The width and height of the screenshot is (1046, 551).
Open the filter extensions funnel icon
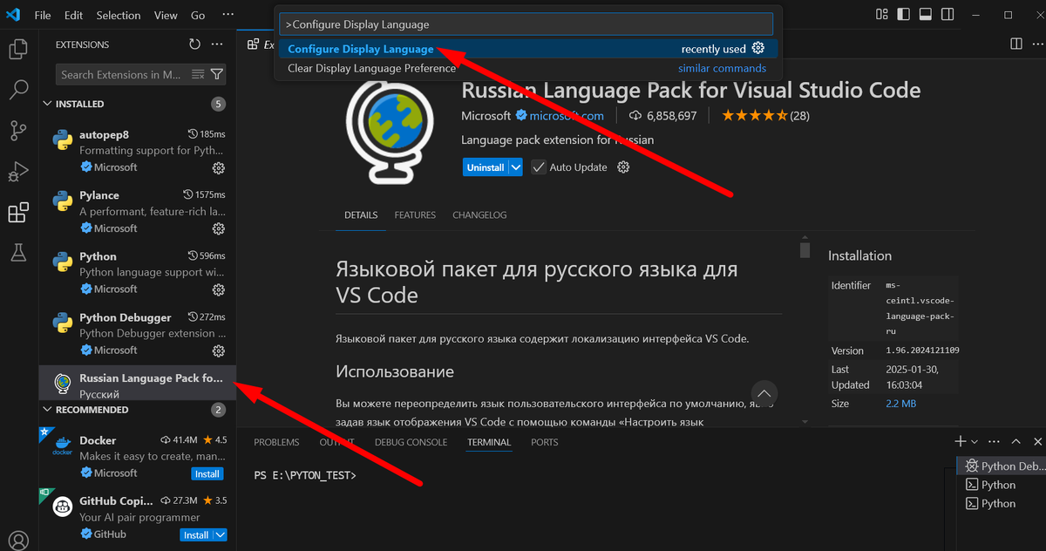click(216, 75)
